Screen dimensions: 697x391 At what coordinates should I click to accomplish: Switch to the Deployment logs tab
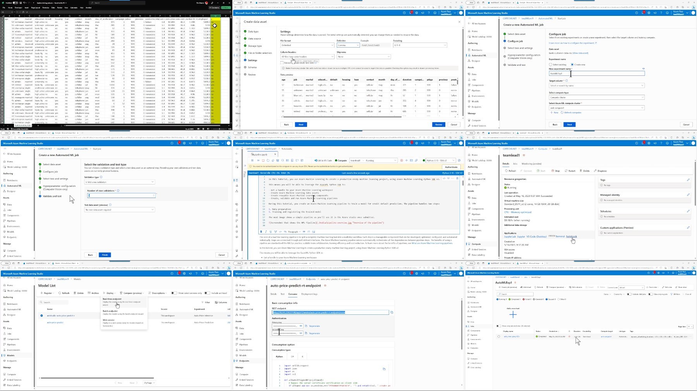tap(309, 294)
